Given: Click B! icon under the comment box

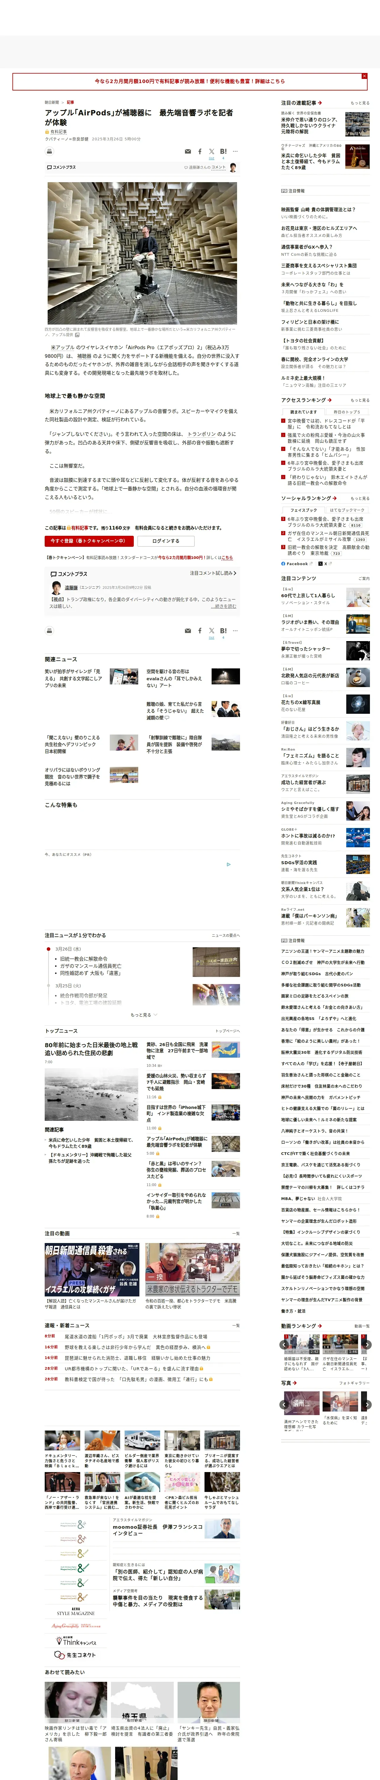Looking at the screenshot, I should [223, 631].
